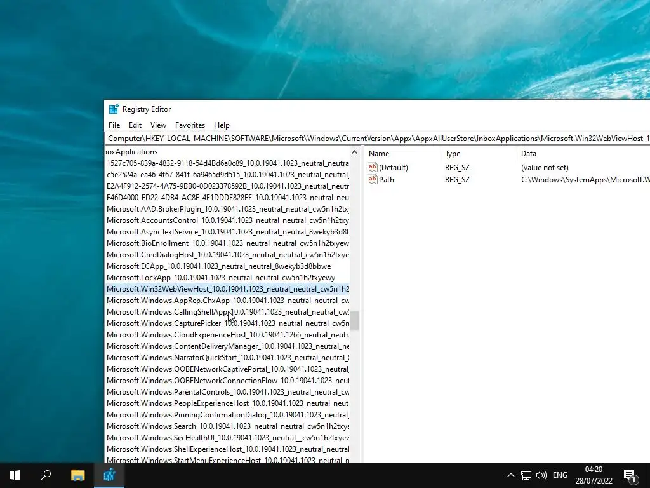Select the Microsoft.Windows.CloudExperienceHost key
650x488 pixels.
coord(228,334)
